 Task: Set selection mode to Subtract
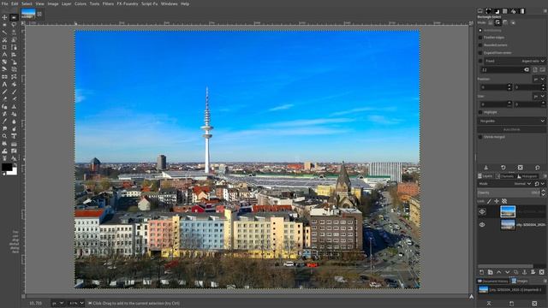click(505, 23)
